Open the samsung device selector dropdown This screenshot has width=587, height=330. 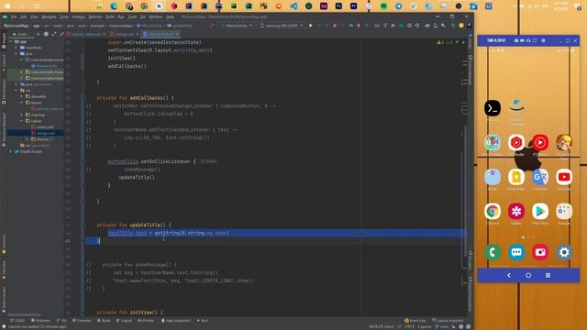pyautogui.click(x=282, y=26)
